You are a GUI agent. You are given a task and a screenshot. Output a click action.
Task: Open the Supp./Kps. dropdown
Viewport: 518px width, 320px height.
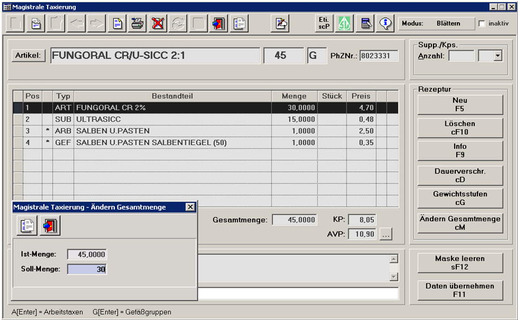pos(497,56)
